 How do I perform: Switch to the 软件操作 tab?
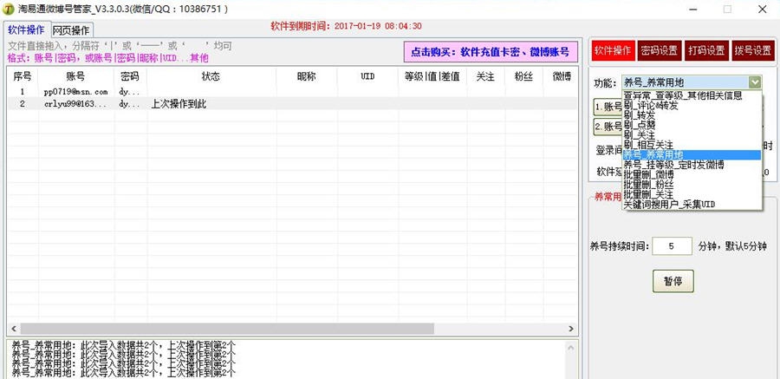[x=26, y=29]
